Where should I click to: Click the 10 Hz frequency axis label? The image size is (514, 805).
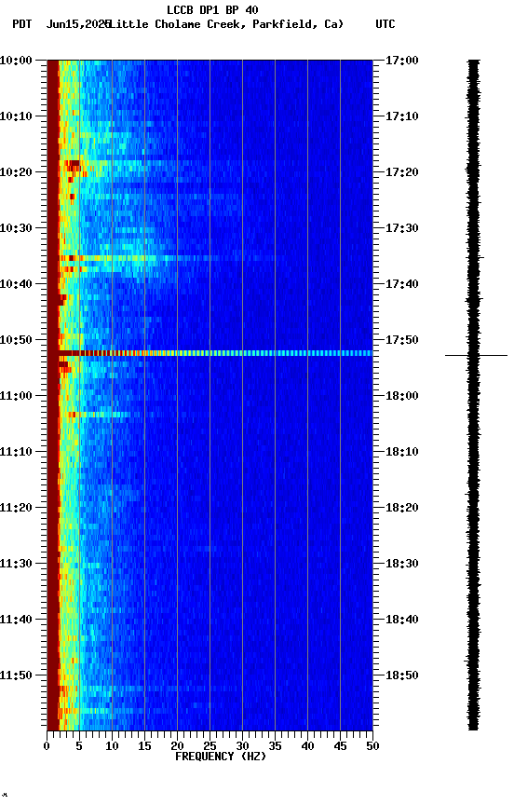coord(112,746)
